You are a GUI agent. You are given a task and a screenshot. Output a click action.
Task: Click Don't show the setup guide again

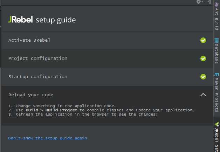[x=48, y=138]
